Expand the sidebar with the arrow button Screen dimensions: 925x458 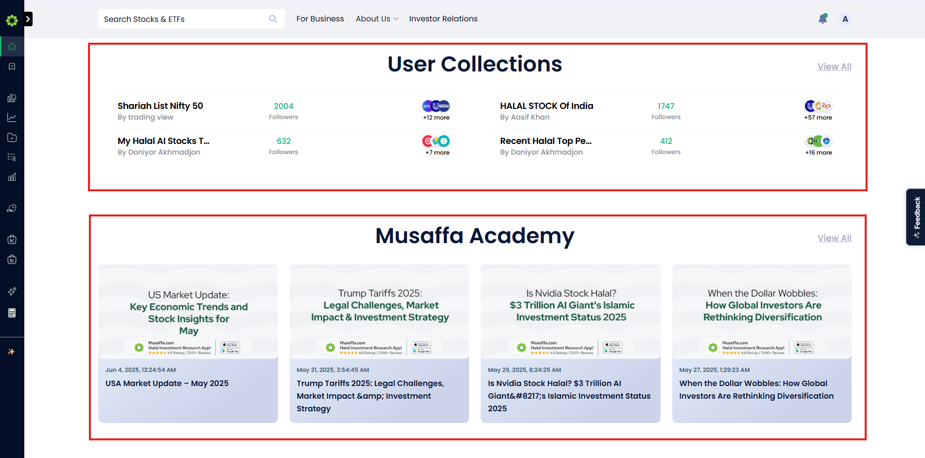(28, 19)
